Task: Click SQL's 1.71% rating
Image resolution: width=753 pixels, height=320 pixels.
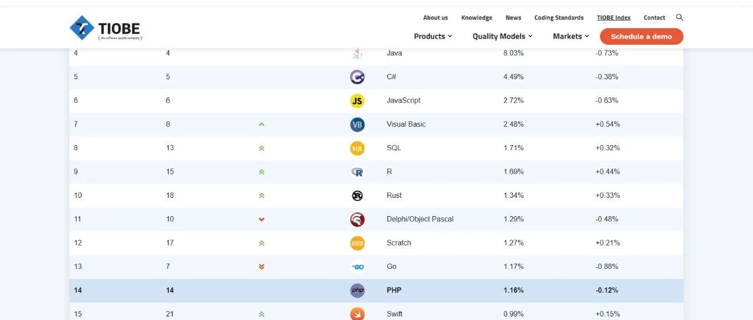Action: coord(514,148)
